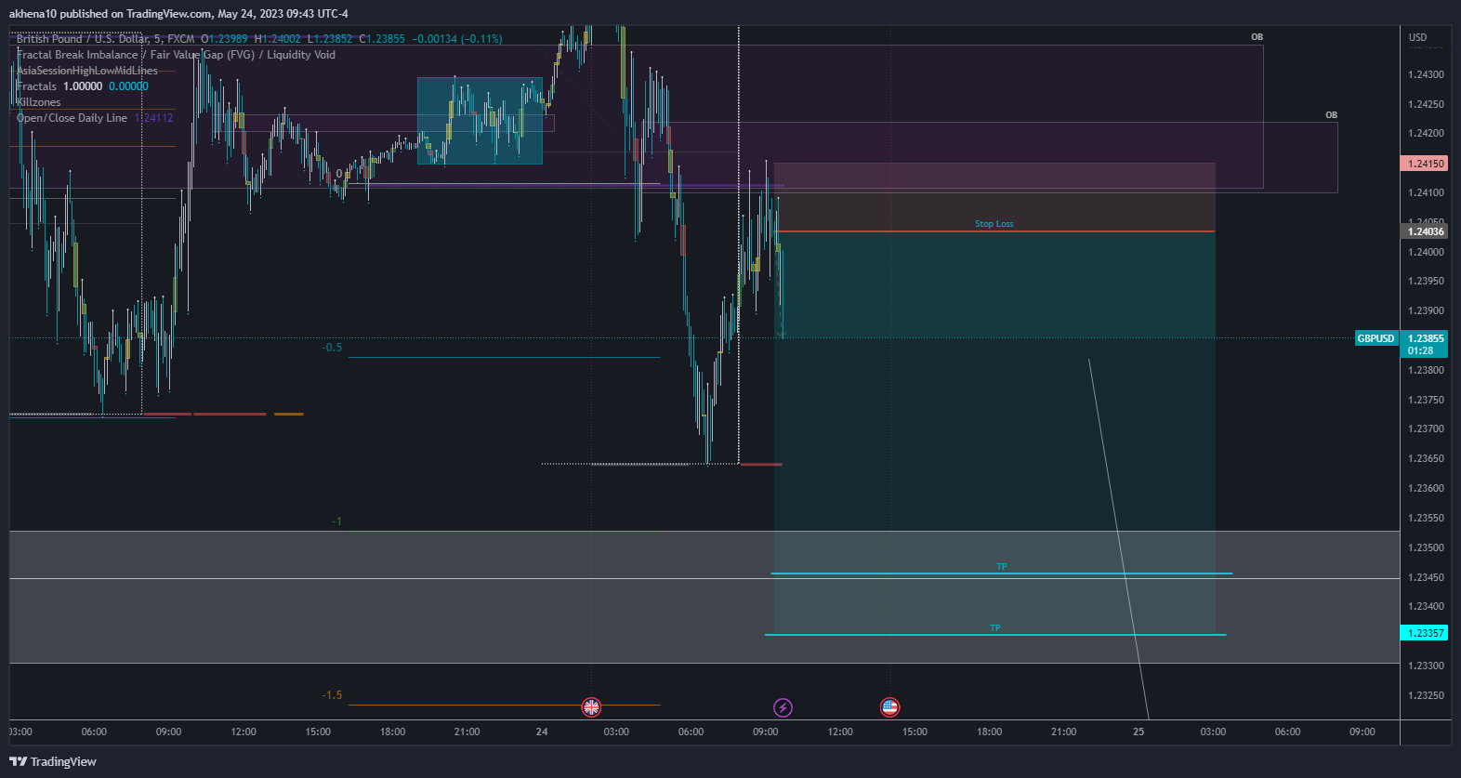
Task: Click the UK flag economic event icon
Action: coord(591,707)
